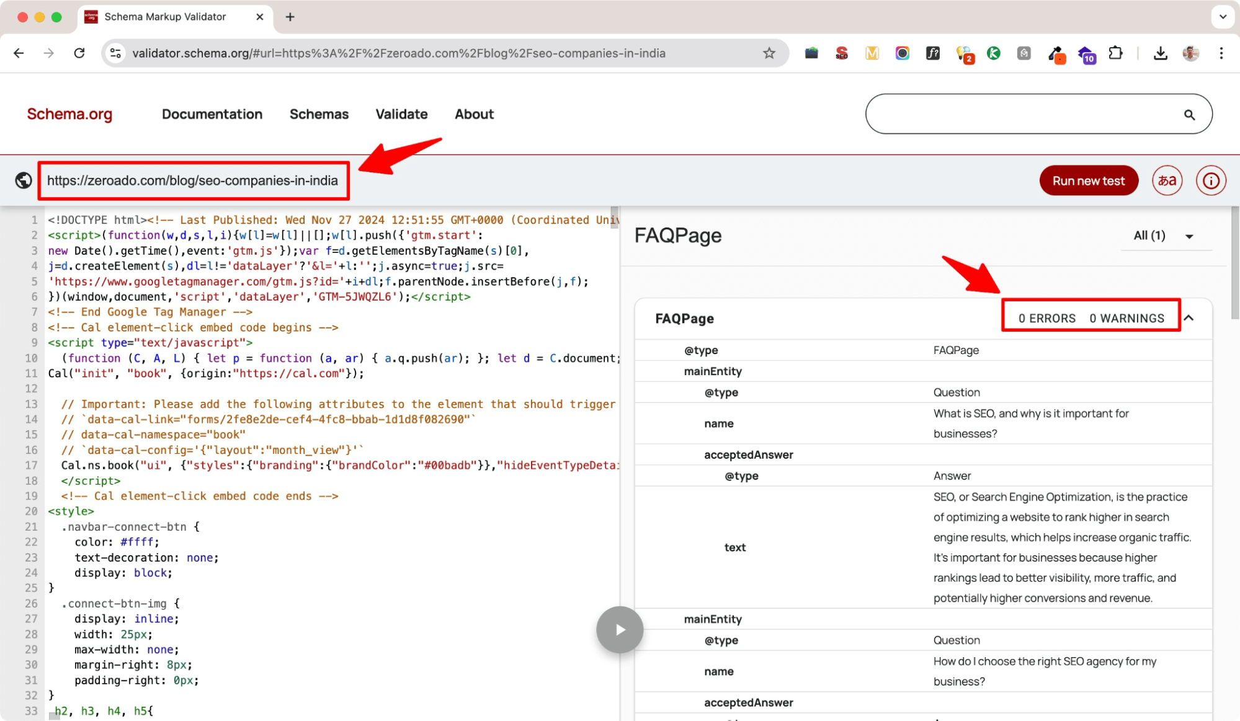Collapse the FAQPage result panel chevron

point(1189,318)
